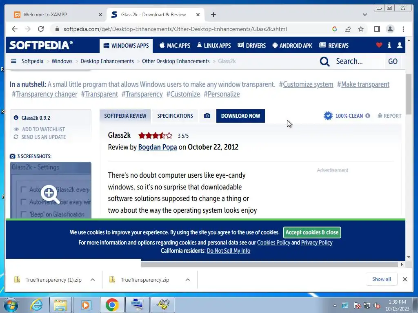This screenshot has width=418, height=313.
Task: Expand options for TrueTransparency (1).zip download
Action: pos(93,280)
